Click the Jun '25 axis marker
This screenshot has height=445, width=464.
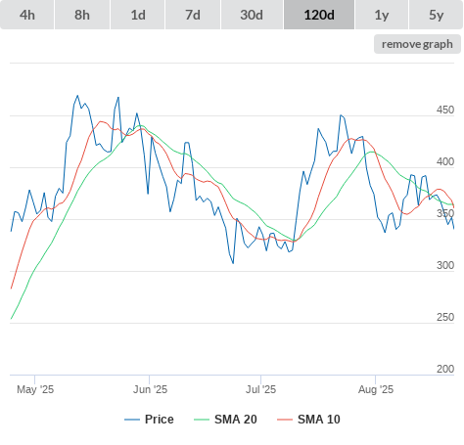150,389
